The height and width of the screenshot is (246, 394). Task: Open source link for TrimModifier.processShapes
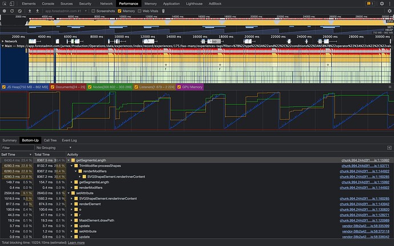(x=365, y=166)
